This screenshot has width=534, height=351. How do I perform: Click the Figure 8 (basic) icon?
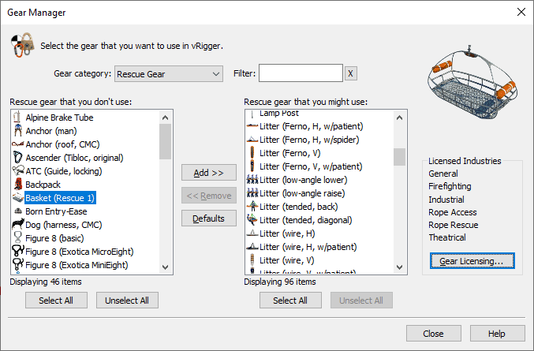[x=17, y=237]
